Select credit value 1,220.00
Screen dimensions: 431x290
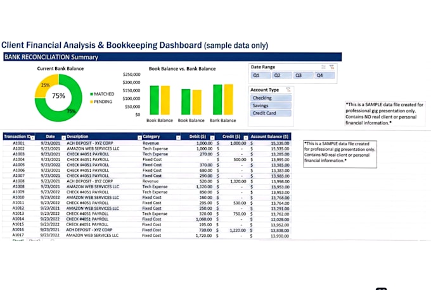point(238,230)
